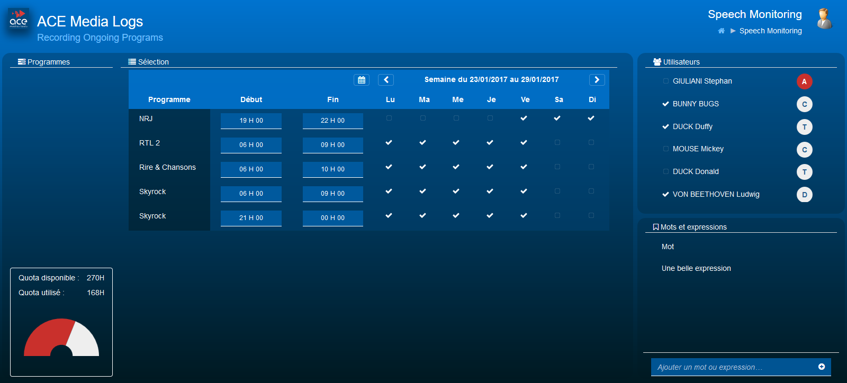Image resolution: width=847 pixels, height=383 pixels.
Task: Click the Programme column header
Action: 169,99
